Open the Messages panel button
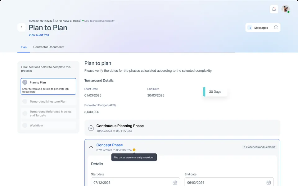The image size is (298, 186). pyautogui.click(x=263, y=28)
